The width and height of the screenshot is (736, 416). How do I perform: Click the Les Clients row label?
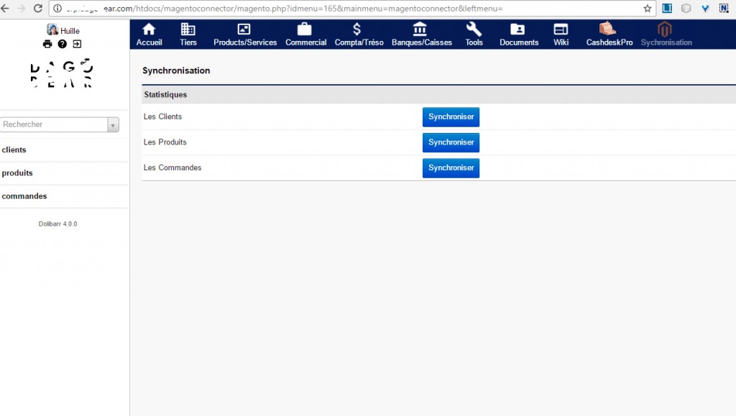tap(162, 117)
